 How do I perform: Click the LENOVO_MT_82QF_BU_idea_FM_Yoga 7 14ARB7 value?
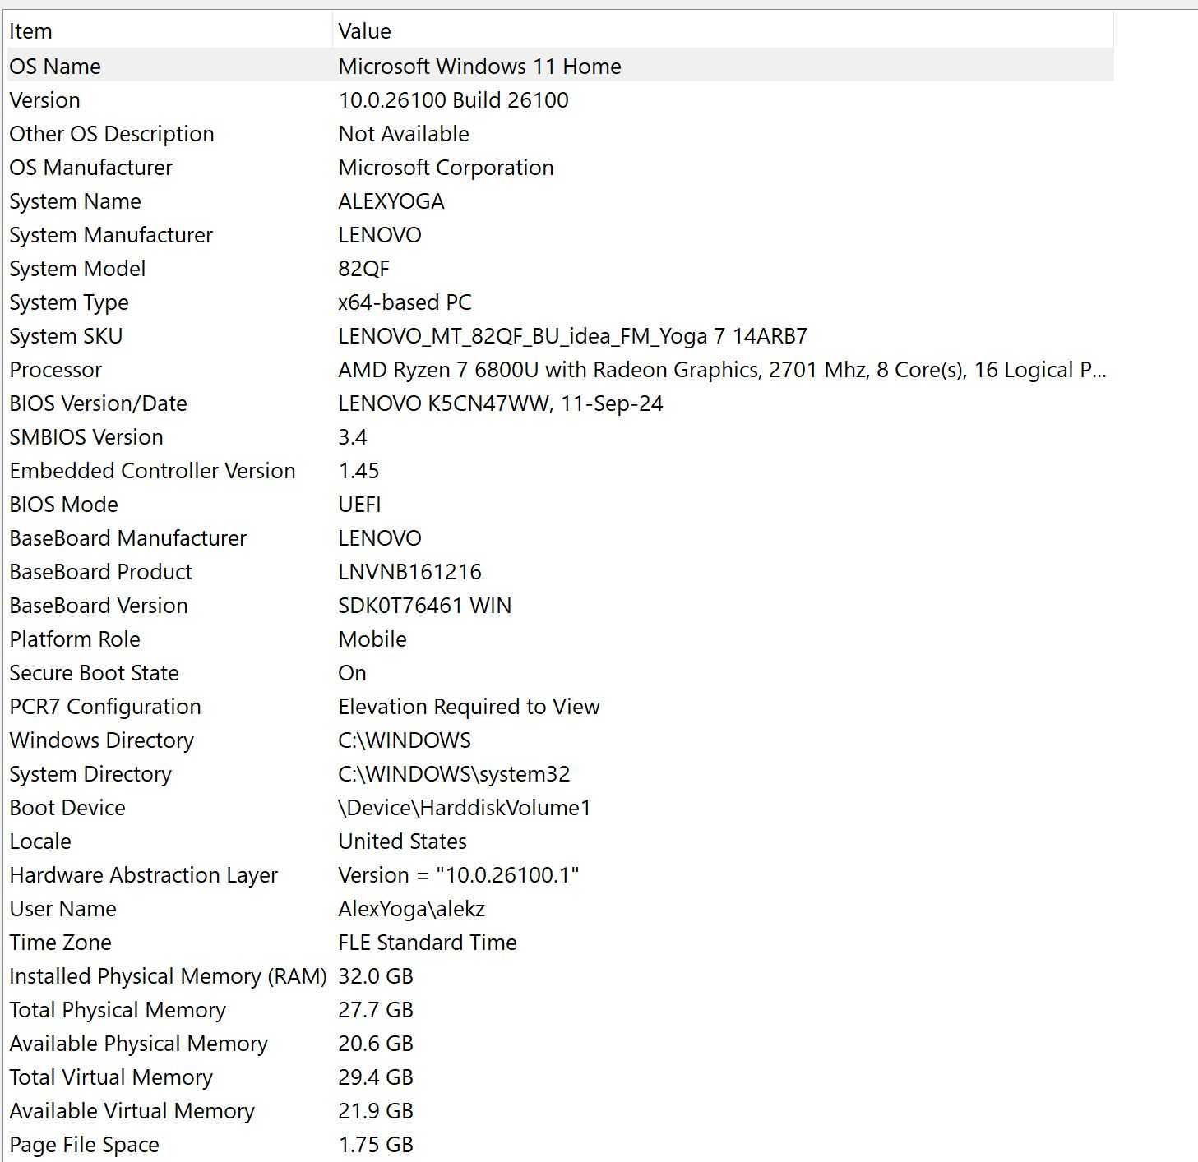click(x=572, y=335)
